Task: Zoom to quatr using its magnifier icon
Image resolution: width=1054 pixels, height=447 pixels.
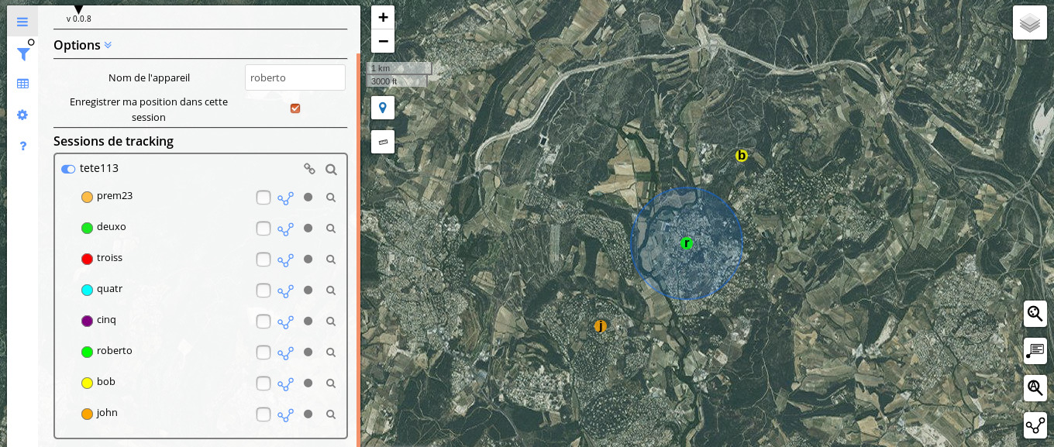Action: (x=331, y=291)
